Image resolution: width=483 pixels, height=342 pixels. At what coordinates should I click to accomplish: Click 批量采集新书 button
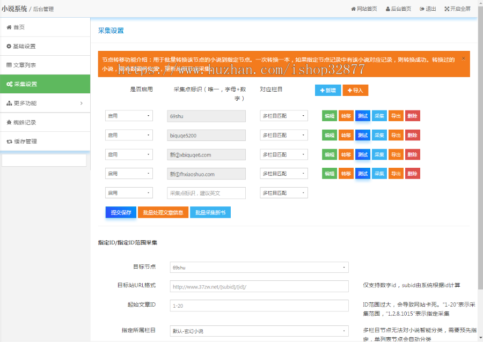click(210, 212)
